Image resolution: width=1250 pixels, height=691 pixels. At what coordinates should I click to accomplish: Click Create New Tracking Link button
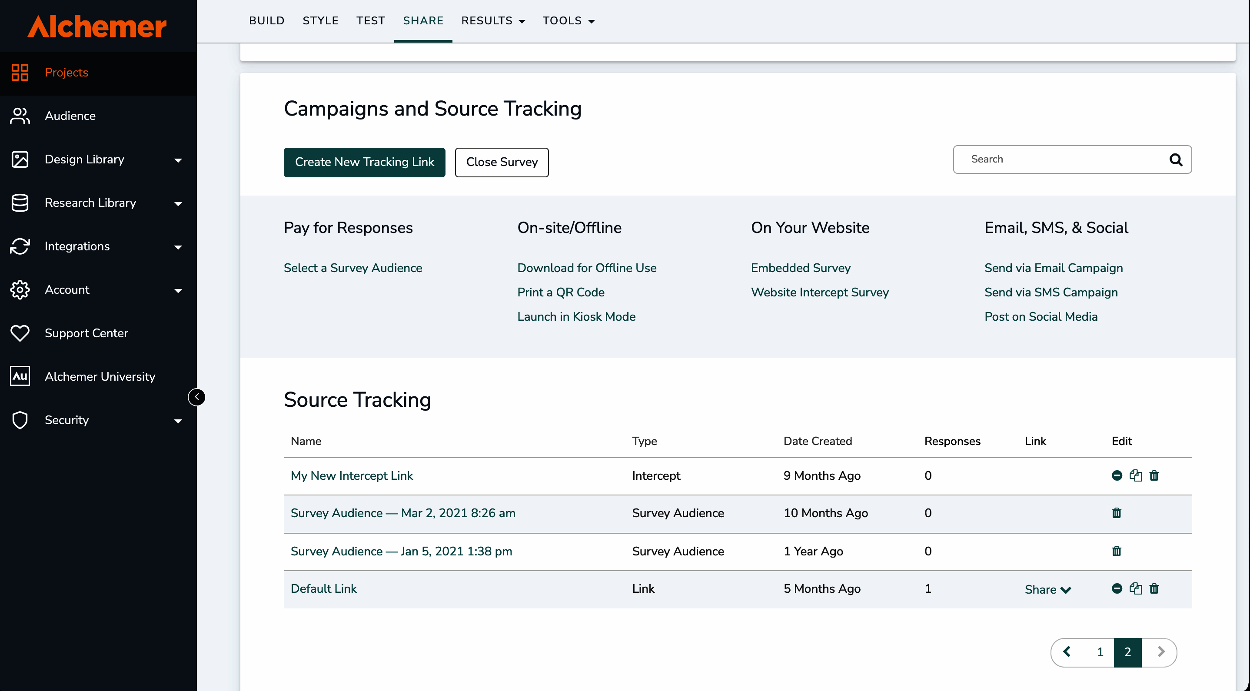coord(364,162)
